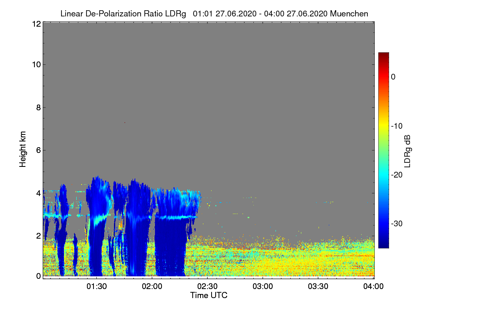
Task: Click the '8' height tick label
Action: [38, 107]
